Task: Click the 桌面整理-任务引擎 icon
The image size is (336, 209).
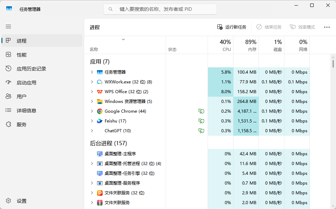Action: (x=100, y=173)
